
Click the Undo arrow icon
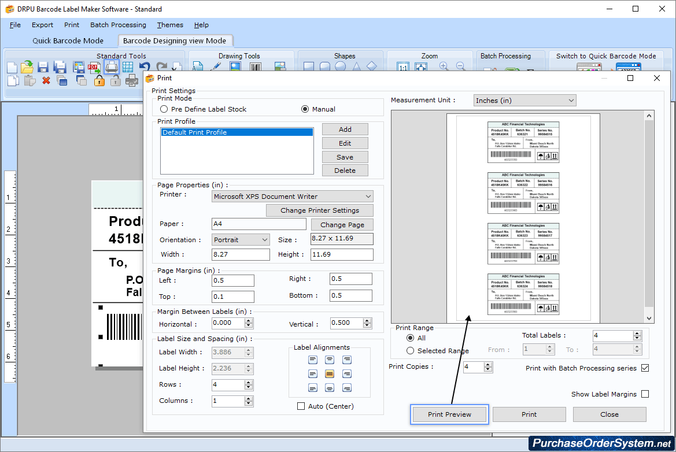point(144,65)
